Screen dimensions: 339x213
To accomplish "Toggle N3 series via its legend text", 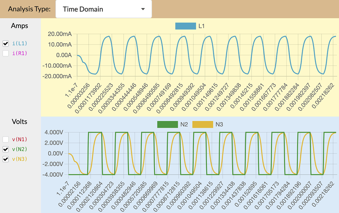I will (219, 124).
